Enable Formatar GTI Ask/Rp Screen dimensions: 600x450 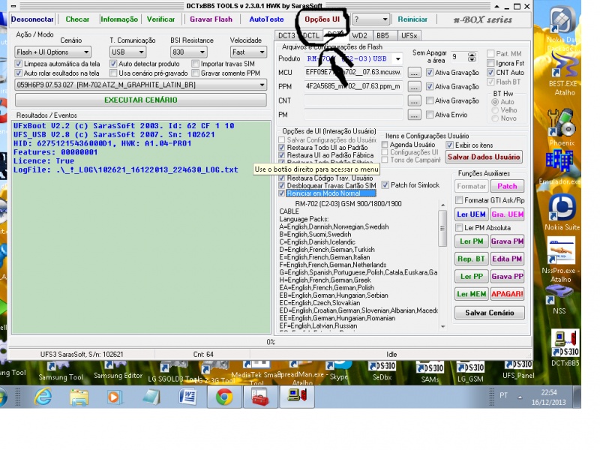point(459,200)
